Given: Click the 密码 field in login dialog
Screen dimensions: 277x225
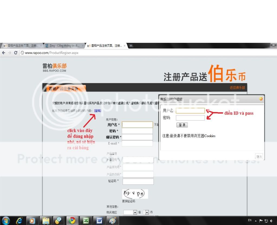Looking at the screenshot, I should (x=190, y=118).
